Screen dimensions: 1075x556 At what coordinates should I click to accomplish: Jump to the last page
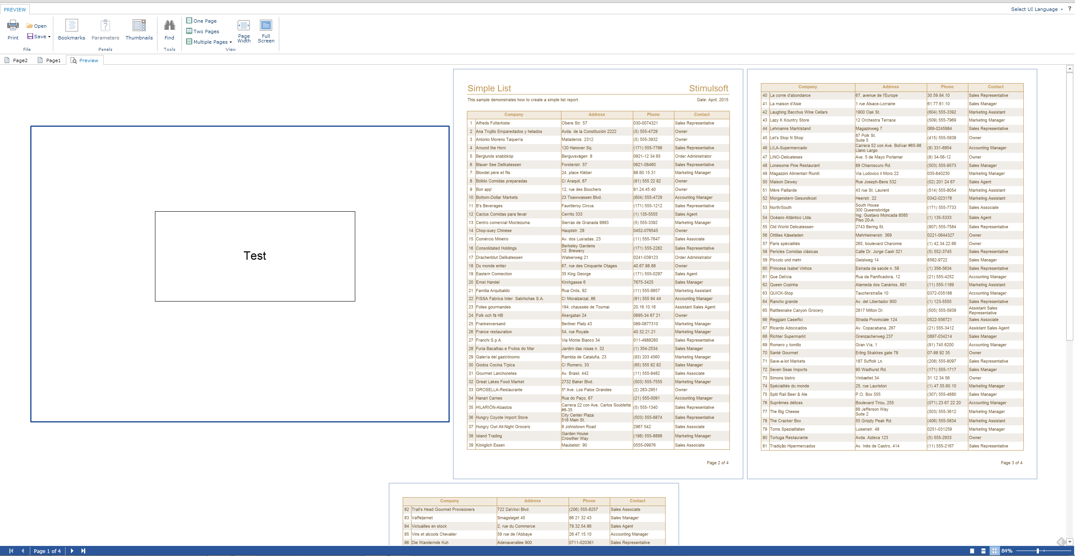(x=83, y=551)
